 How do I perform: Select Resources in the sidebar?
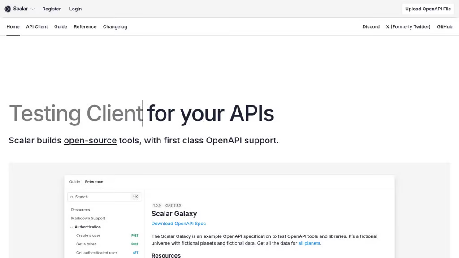81,210
